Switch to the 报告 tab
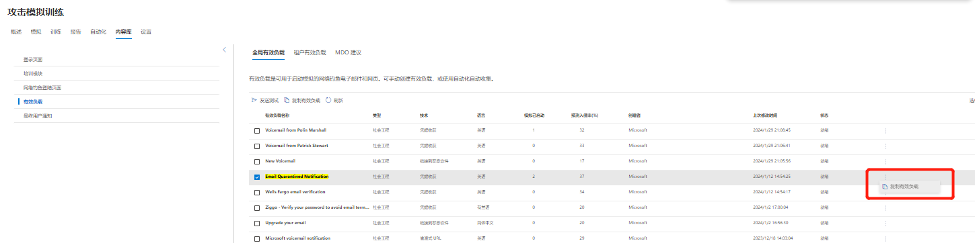 point(76,32)
